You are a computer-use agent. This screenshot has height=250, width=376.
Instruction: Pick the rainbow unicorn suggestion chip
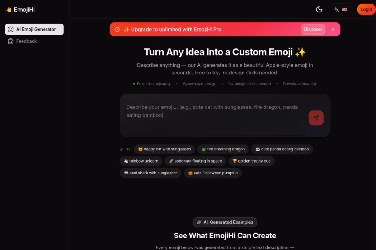click(141, 161)
